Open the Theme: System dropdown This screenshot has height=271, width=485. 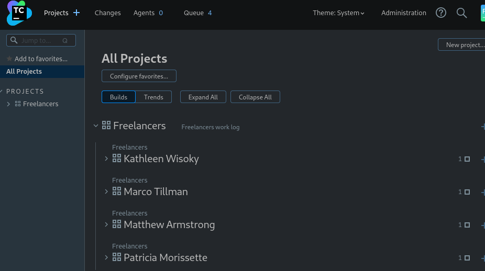tap(338, 13)
